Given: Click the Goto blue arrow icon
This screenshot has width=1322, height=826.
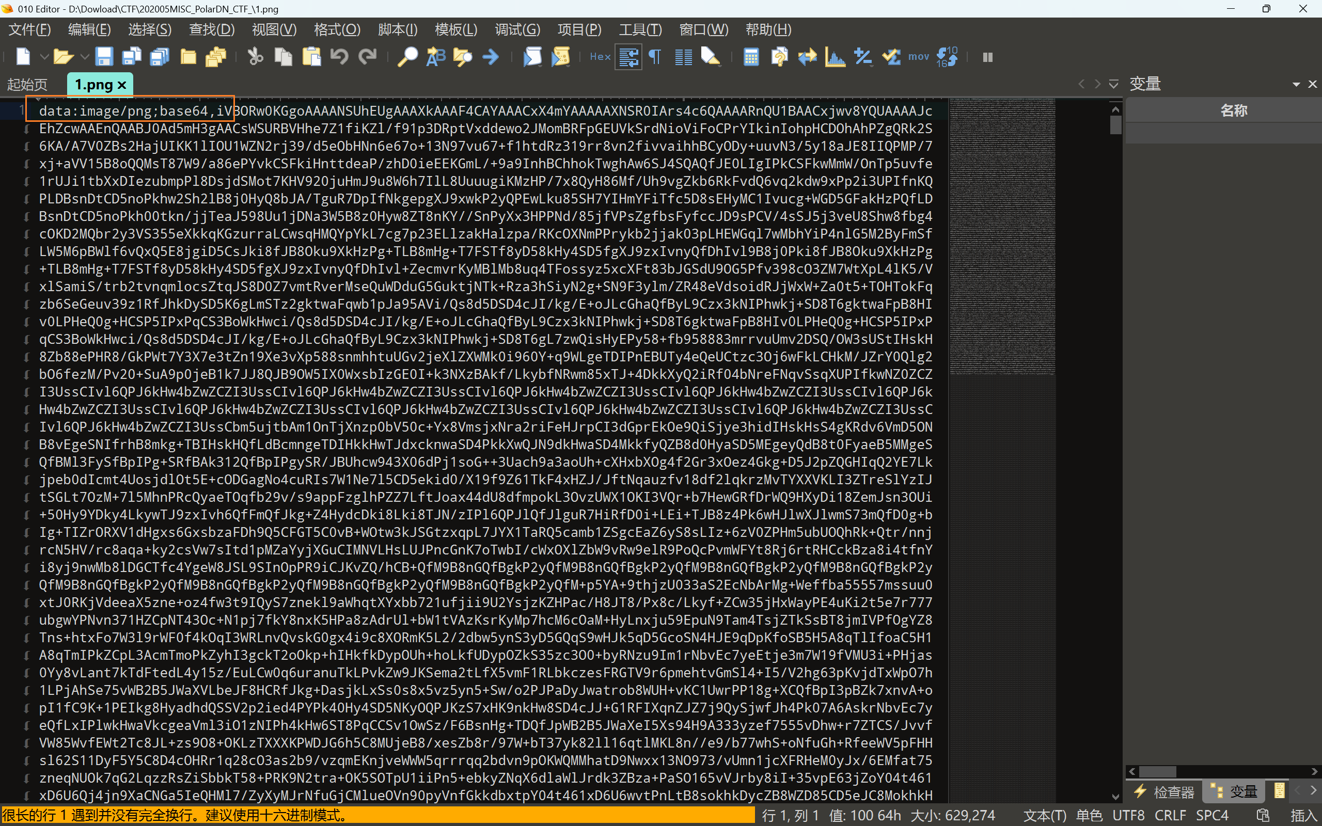Looking at the screenshot, I should tap(491, 56).
